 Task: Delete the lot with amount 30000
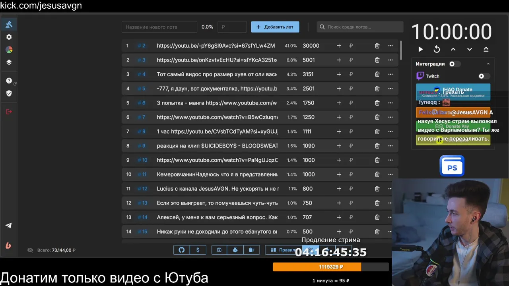pyautogui.click(x=377, y=46)
